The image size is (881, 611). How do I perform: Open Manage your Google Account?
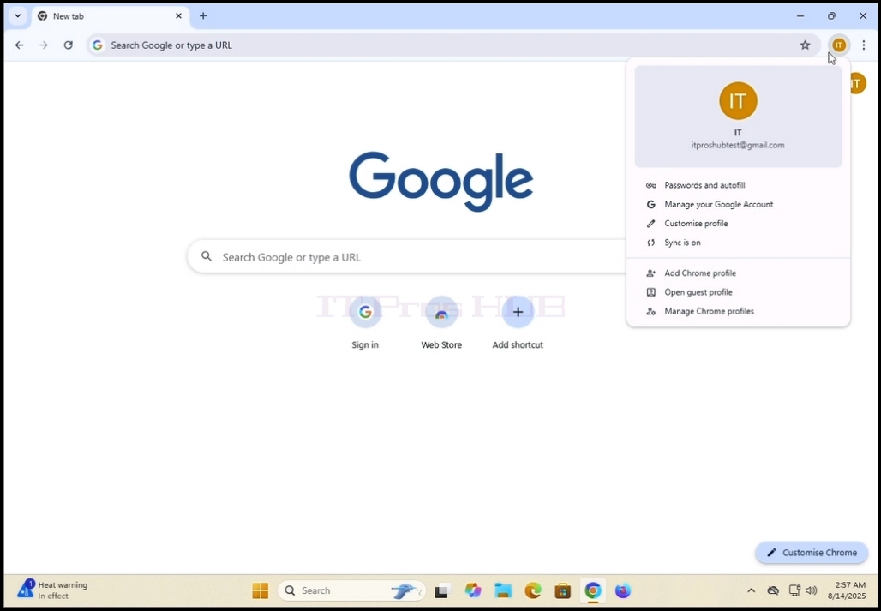point(738,205)
